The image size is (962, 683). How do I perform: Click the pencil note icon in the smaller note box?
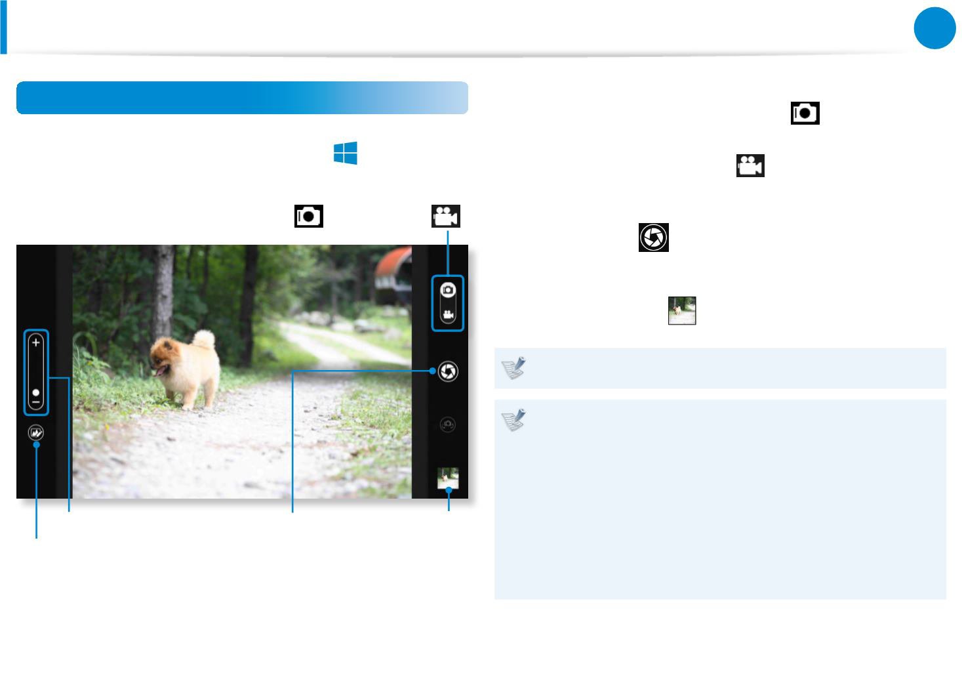tap(513, 369)
